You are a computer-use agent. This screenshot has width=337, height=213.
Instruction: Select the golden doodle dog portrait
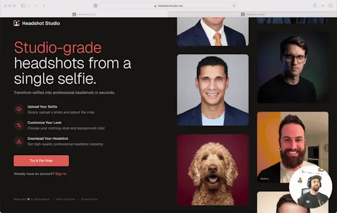213,170
